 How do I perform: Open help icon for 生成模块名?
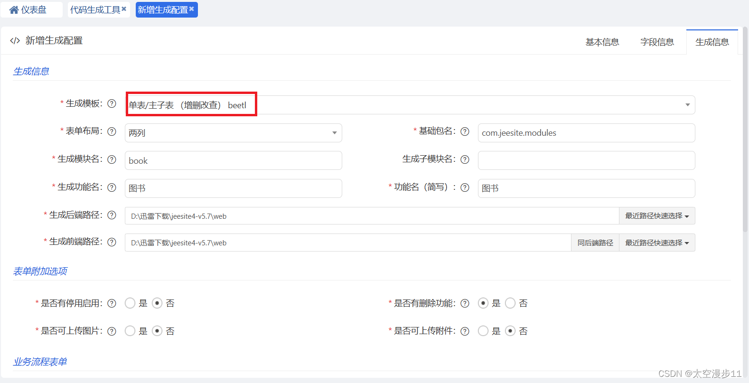click(112, 159)
